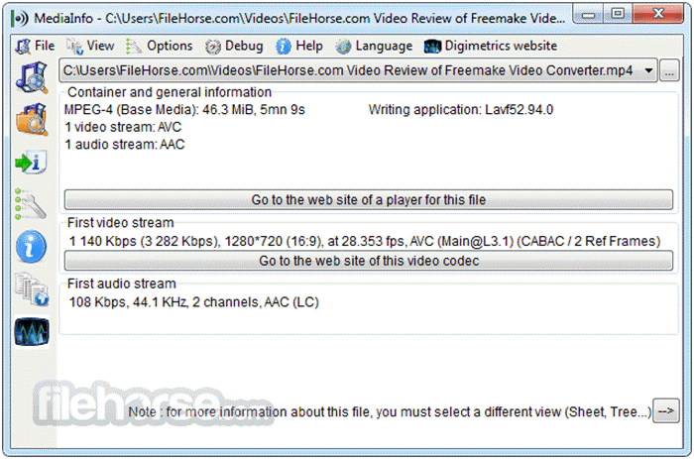Click the export info green arrow icon
Screen dimensions: 694x459
31,162
